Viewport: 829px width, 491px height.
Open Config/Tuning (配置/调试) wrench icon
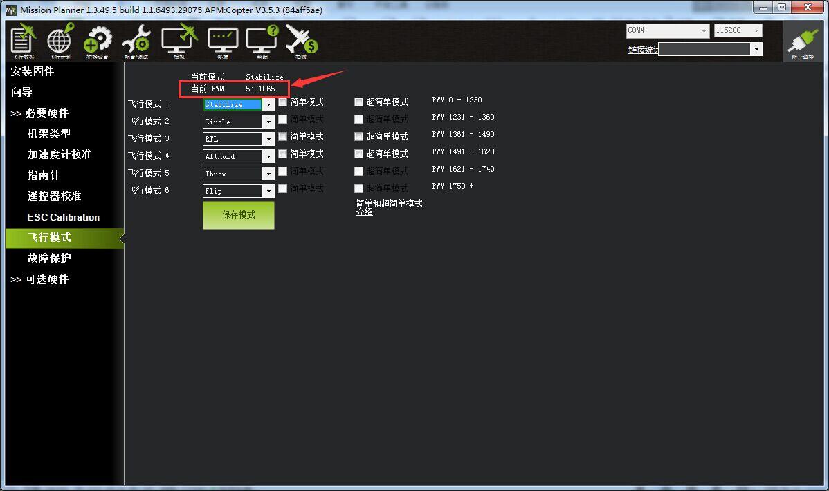[x=136, y=41]
